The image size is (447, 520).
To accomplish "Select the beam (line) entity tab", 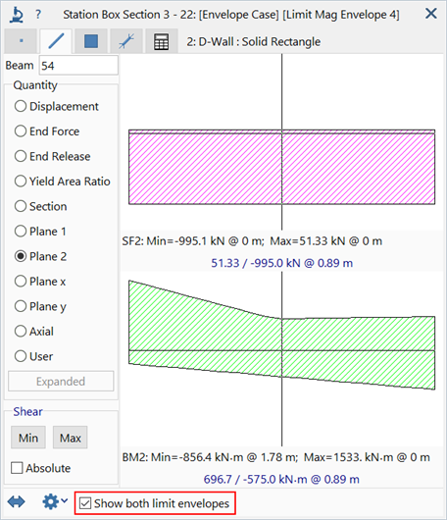I will [56, 41].
